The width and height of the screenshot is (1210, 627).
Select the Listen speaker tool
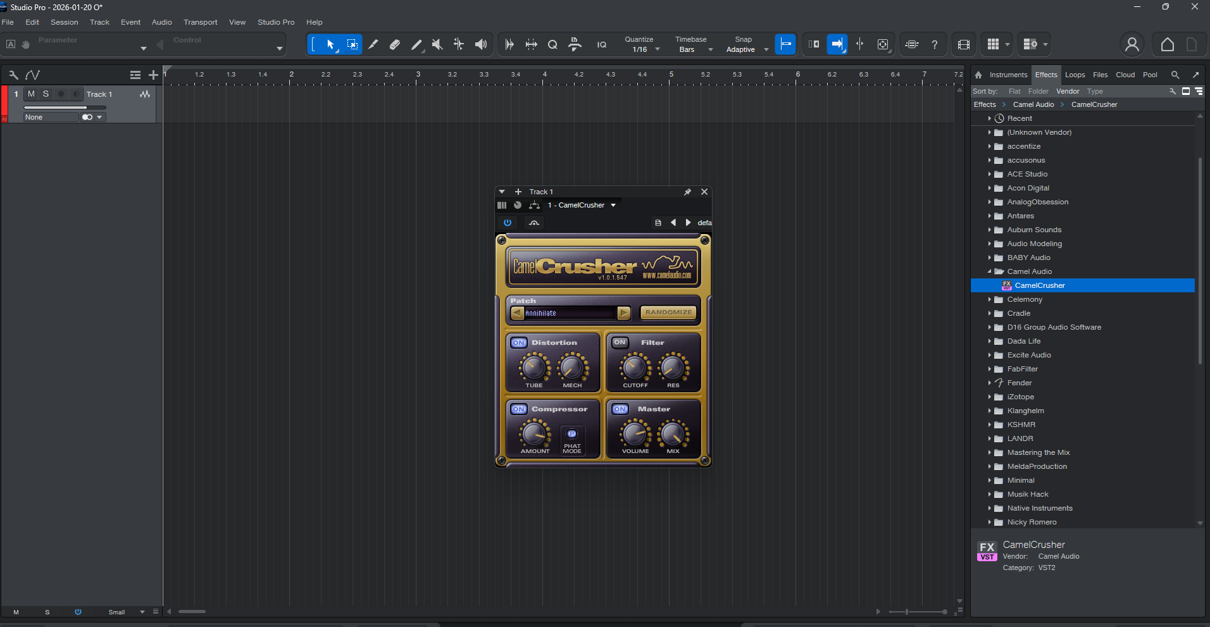tap(481, 44)
